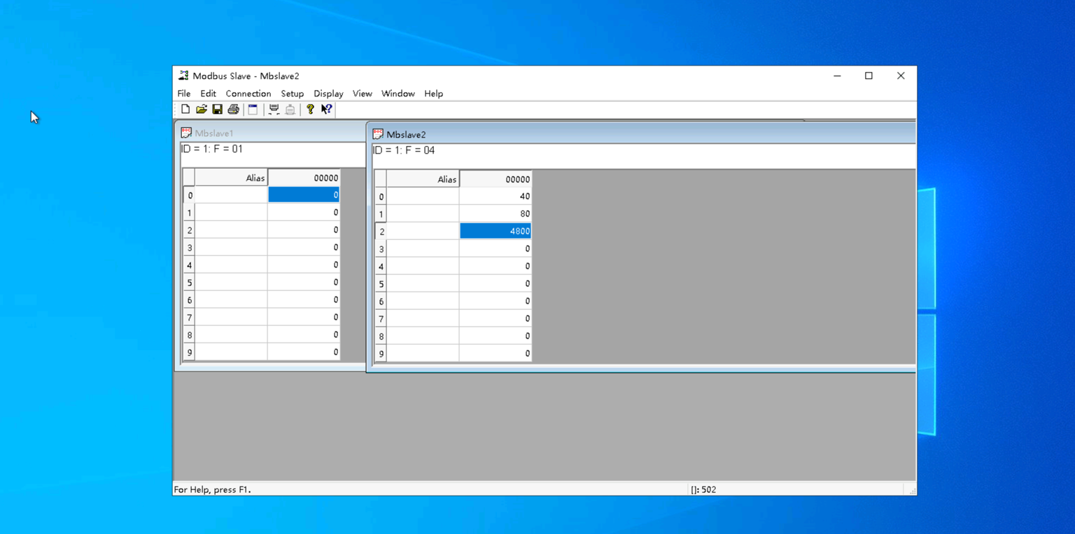The width and height of the screenshot is (1075, 534).
Task: Click the Mbslave1 window document icon
Action: 186,133
